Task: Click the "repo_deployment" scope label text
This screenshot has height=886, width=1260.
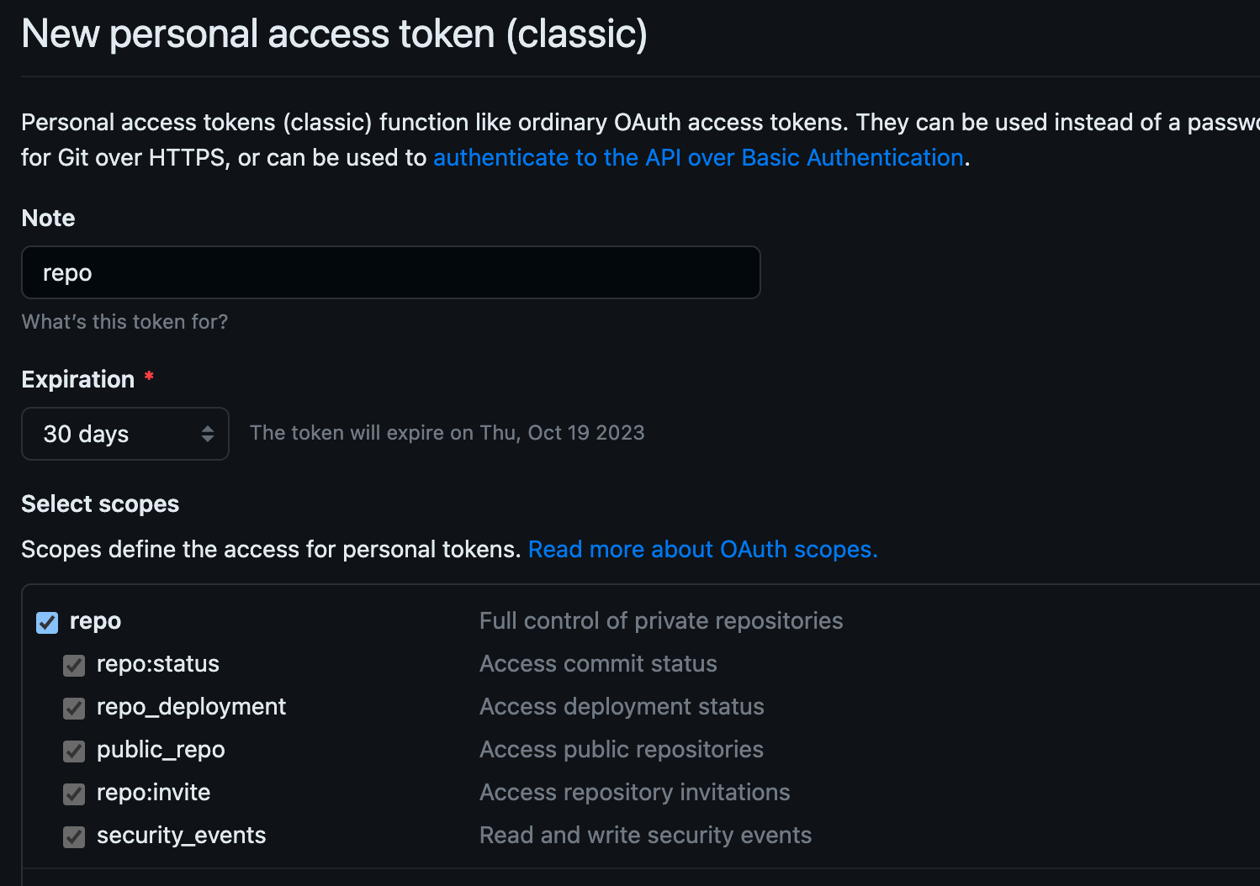Action: click(x=191, y=707)
